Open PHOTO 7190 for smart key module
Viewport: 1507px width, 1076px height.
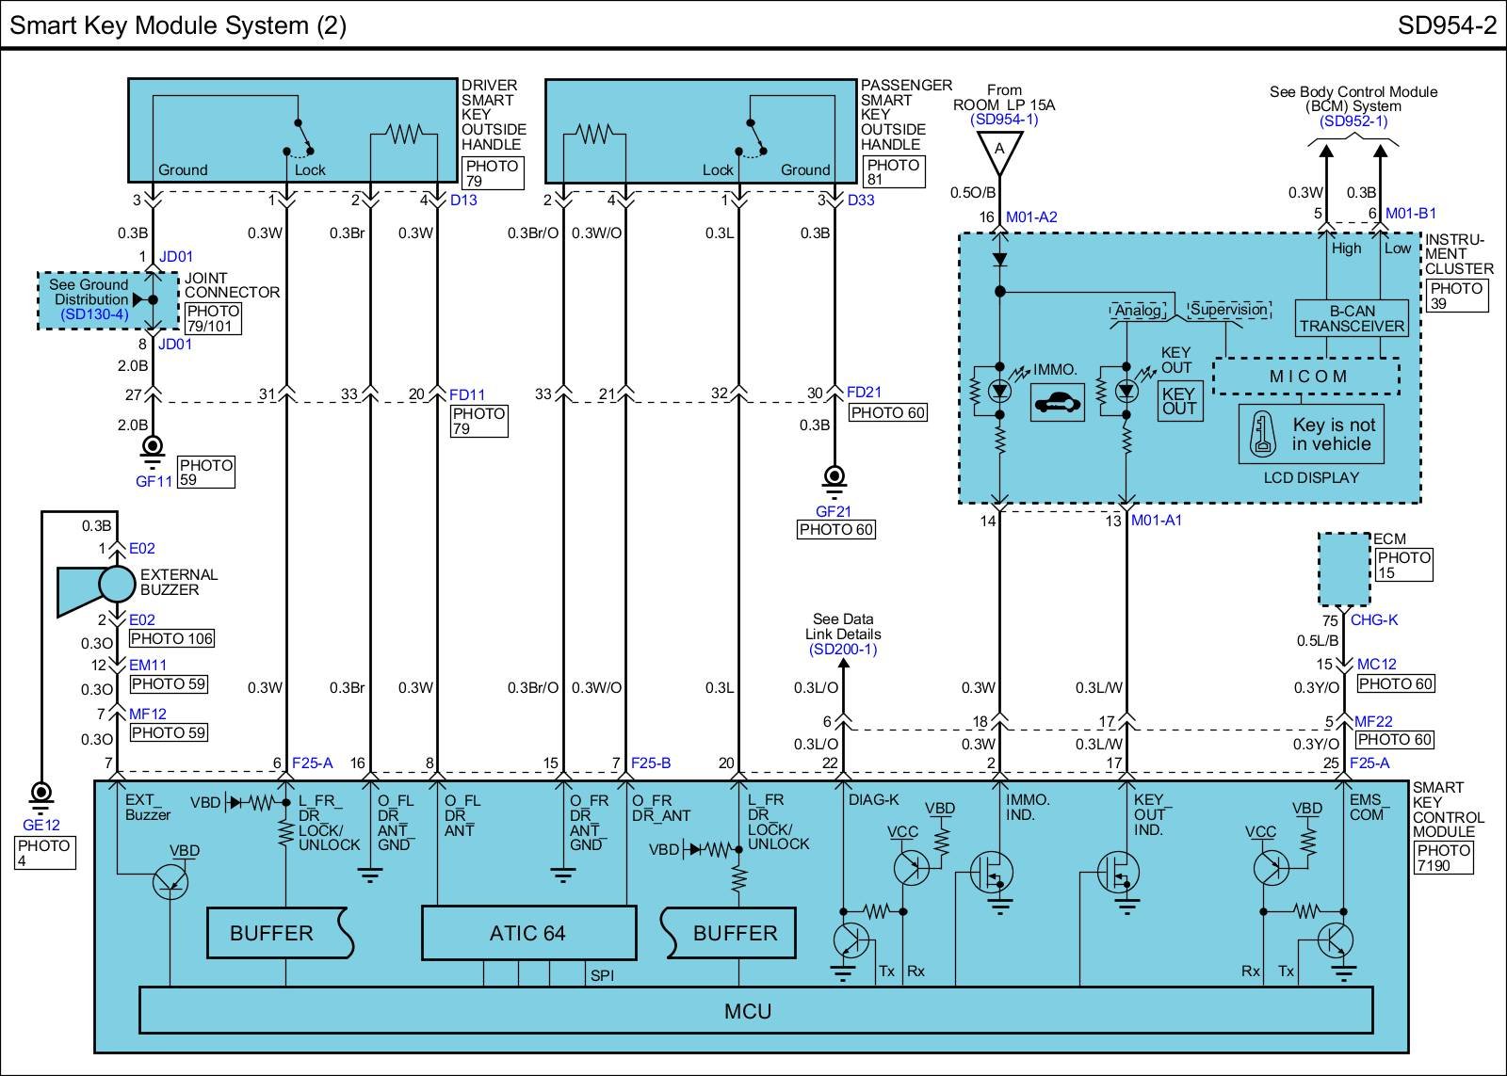1443,858
